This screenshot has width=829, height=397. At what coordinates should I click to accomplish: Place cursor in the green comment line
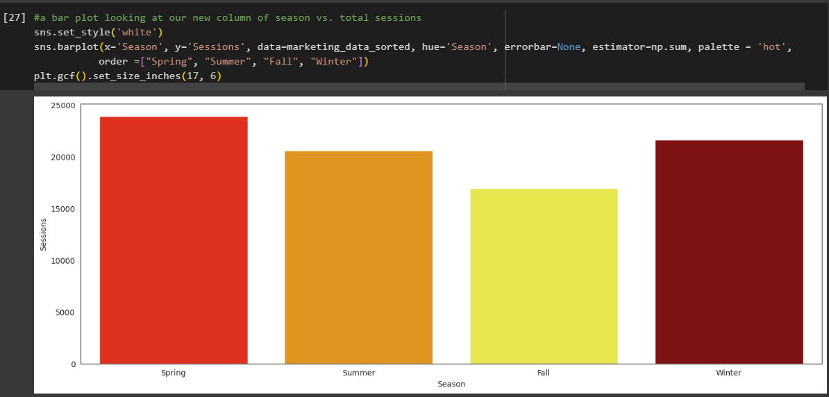coord(227,18)
